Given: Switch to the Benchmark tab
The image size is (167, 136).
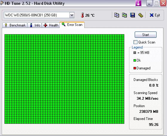Looking at the screenshot, I should tap(15, 25).
